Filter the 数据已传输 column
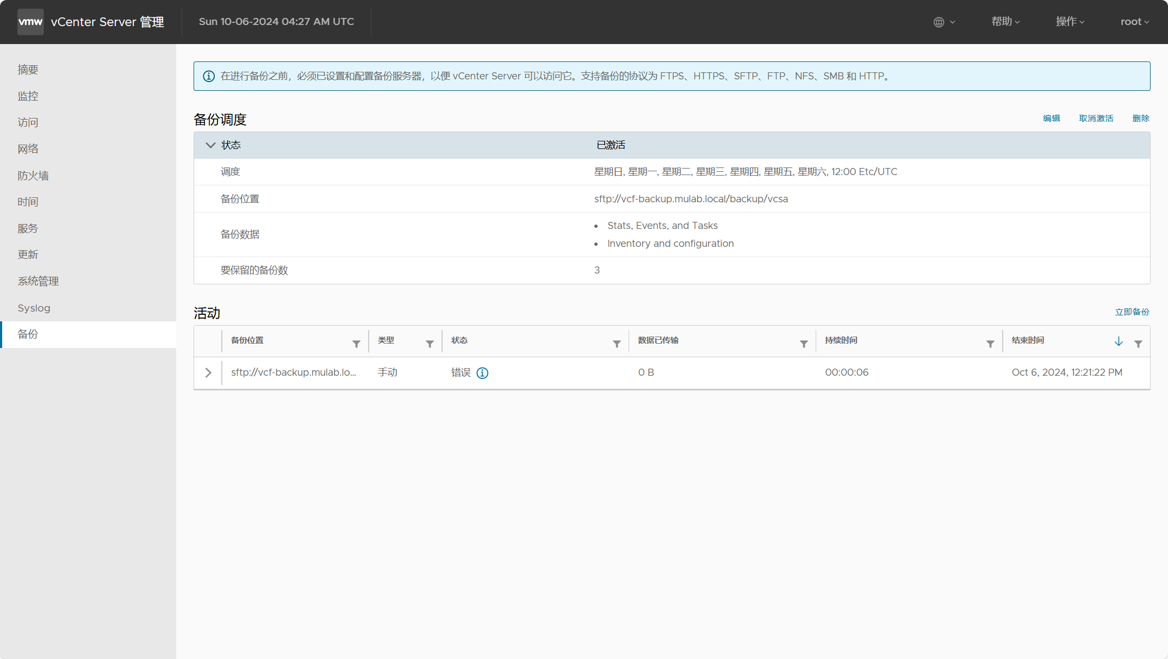 (x=804, y=344)
